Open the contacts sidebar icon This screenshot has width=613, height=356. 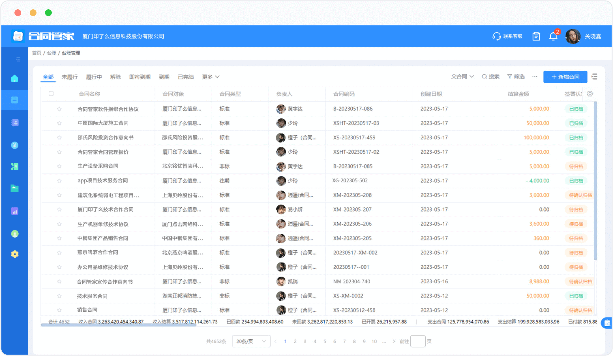(15, 122)
